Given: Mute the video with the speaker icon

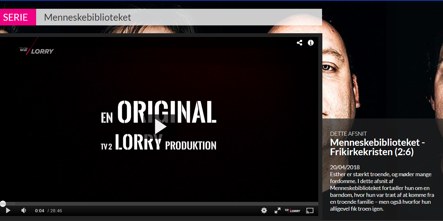Looking at the screenshot, I should pyautogui.click(x=24, y=210).
